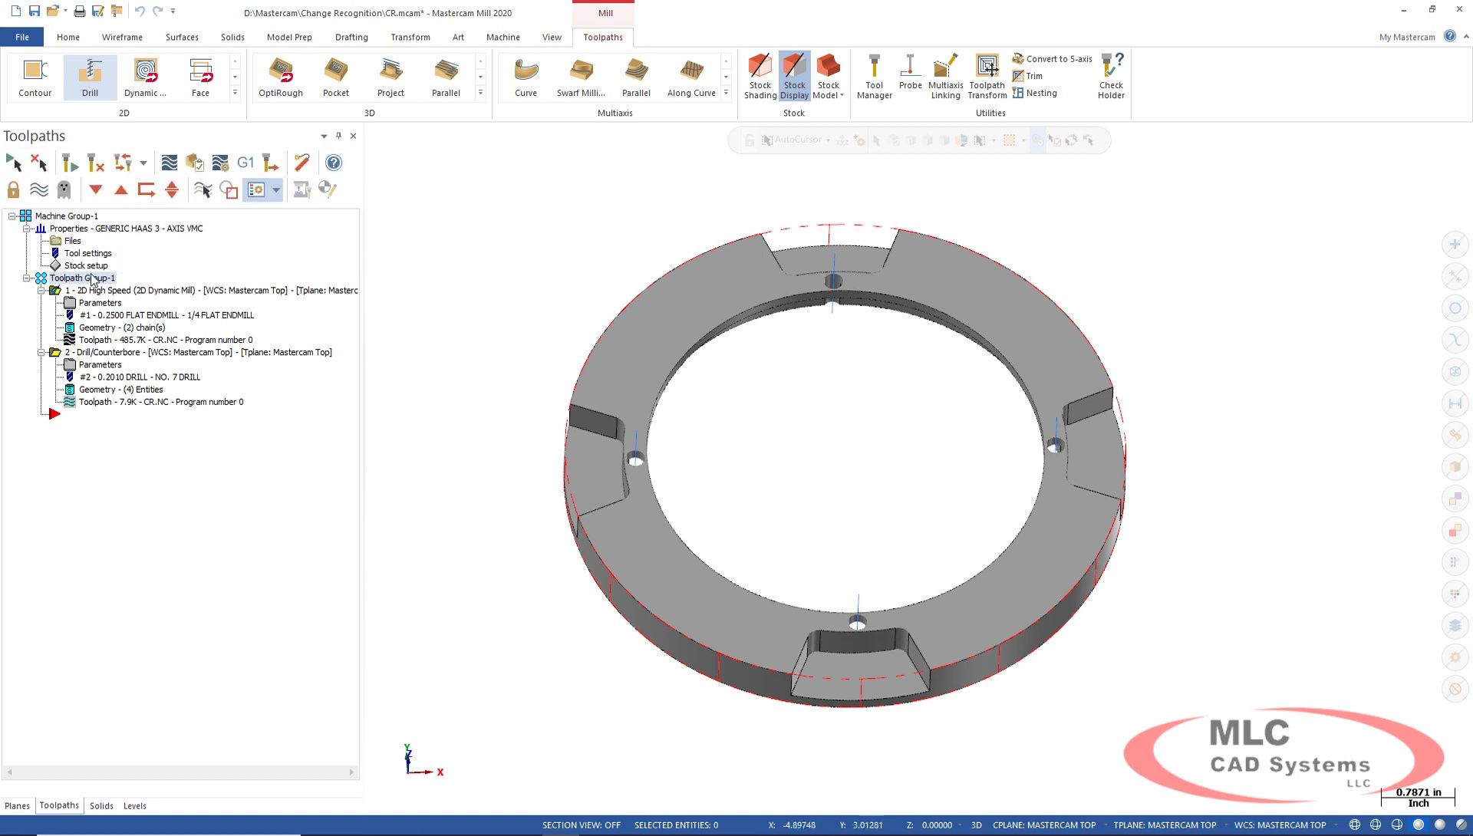Open the Levels manager tab
Screen dimensions: 1473x836
coord(135,806)
